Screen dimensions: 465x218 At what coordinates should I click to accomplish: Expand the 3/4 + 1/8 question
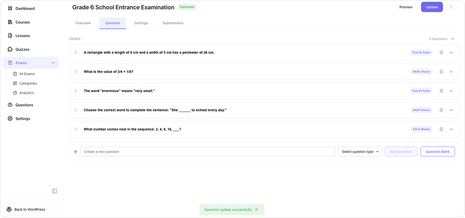[451, 72]
